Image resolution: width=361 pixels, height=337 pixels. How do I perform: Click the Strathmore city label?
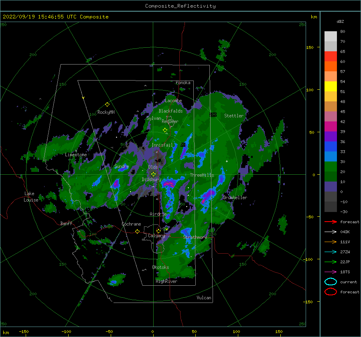coord(195,237)
